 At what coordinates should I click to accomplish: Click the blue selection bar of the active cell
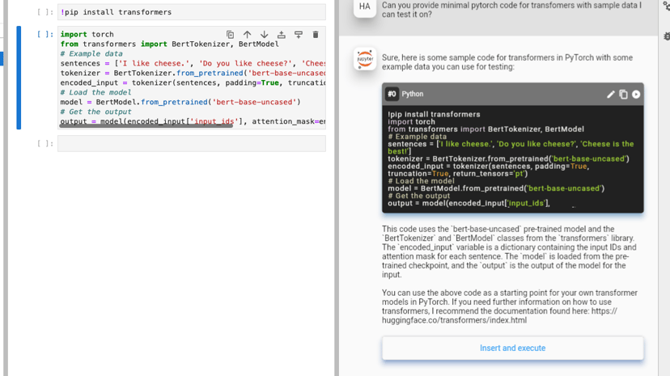(x=19, y=78)
